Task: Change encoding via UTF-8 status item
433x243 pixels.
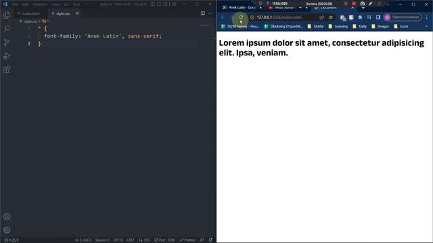Action: (x=118, y=240)
